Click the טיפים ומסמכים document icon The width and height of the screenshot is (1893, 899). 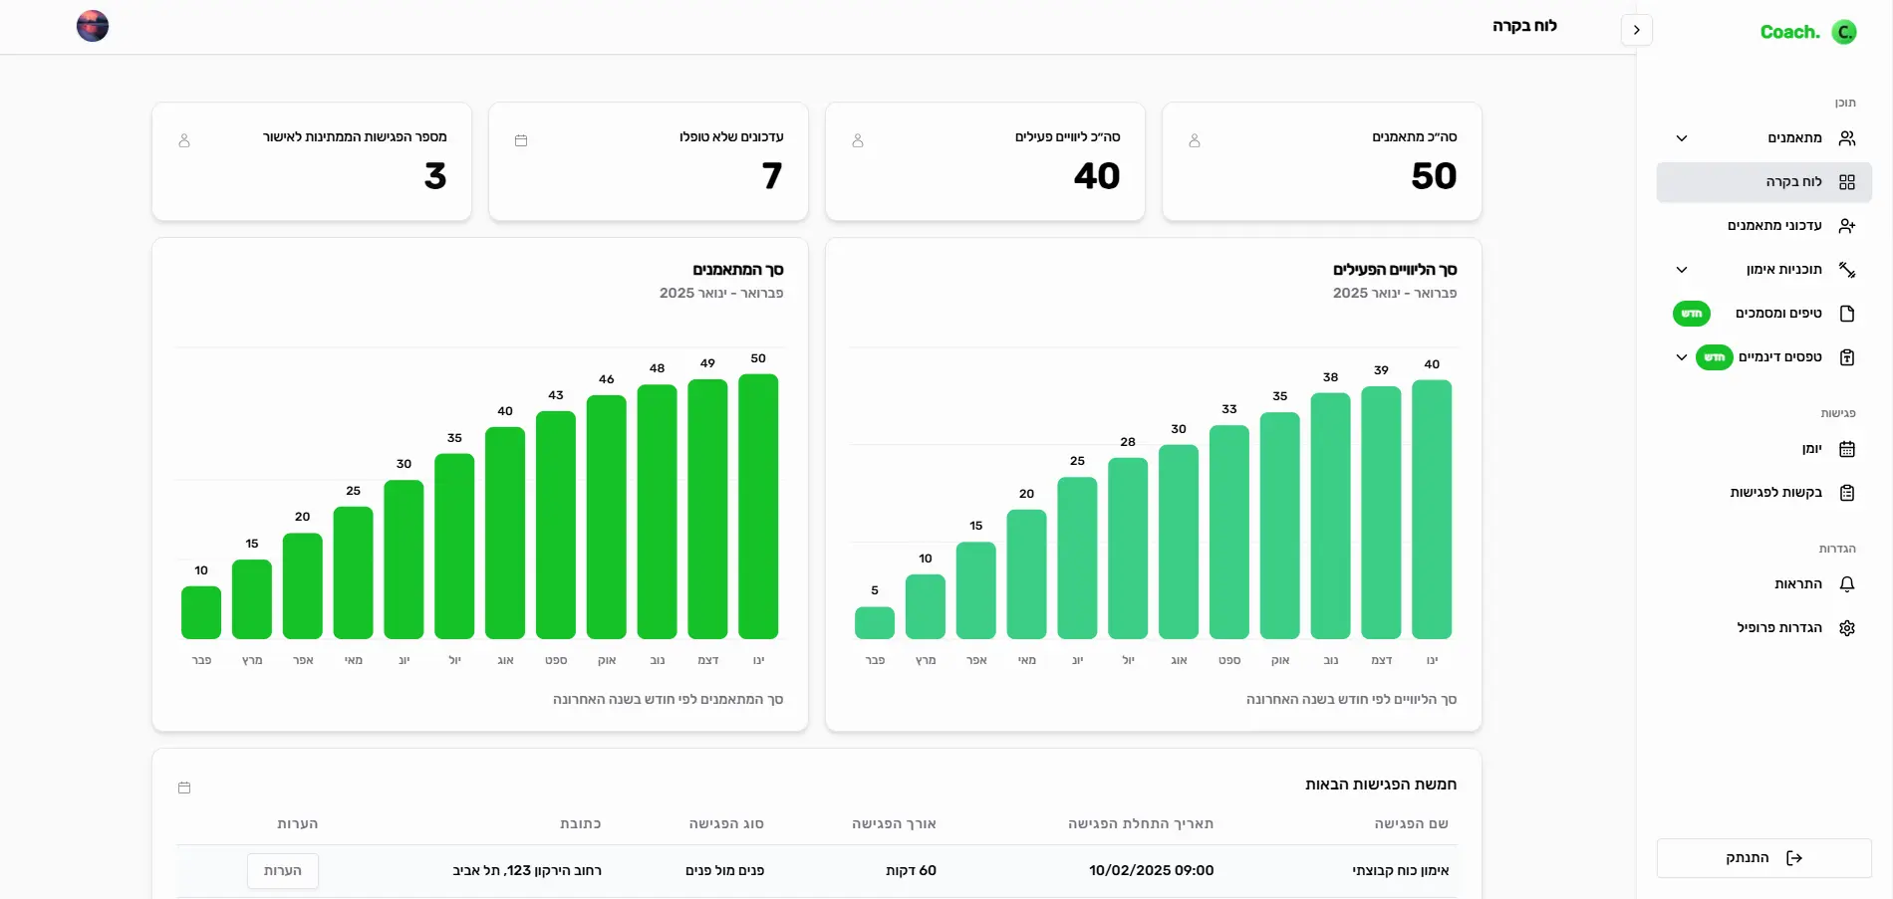point(1847,314)
